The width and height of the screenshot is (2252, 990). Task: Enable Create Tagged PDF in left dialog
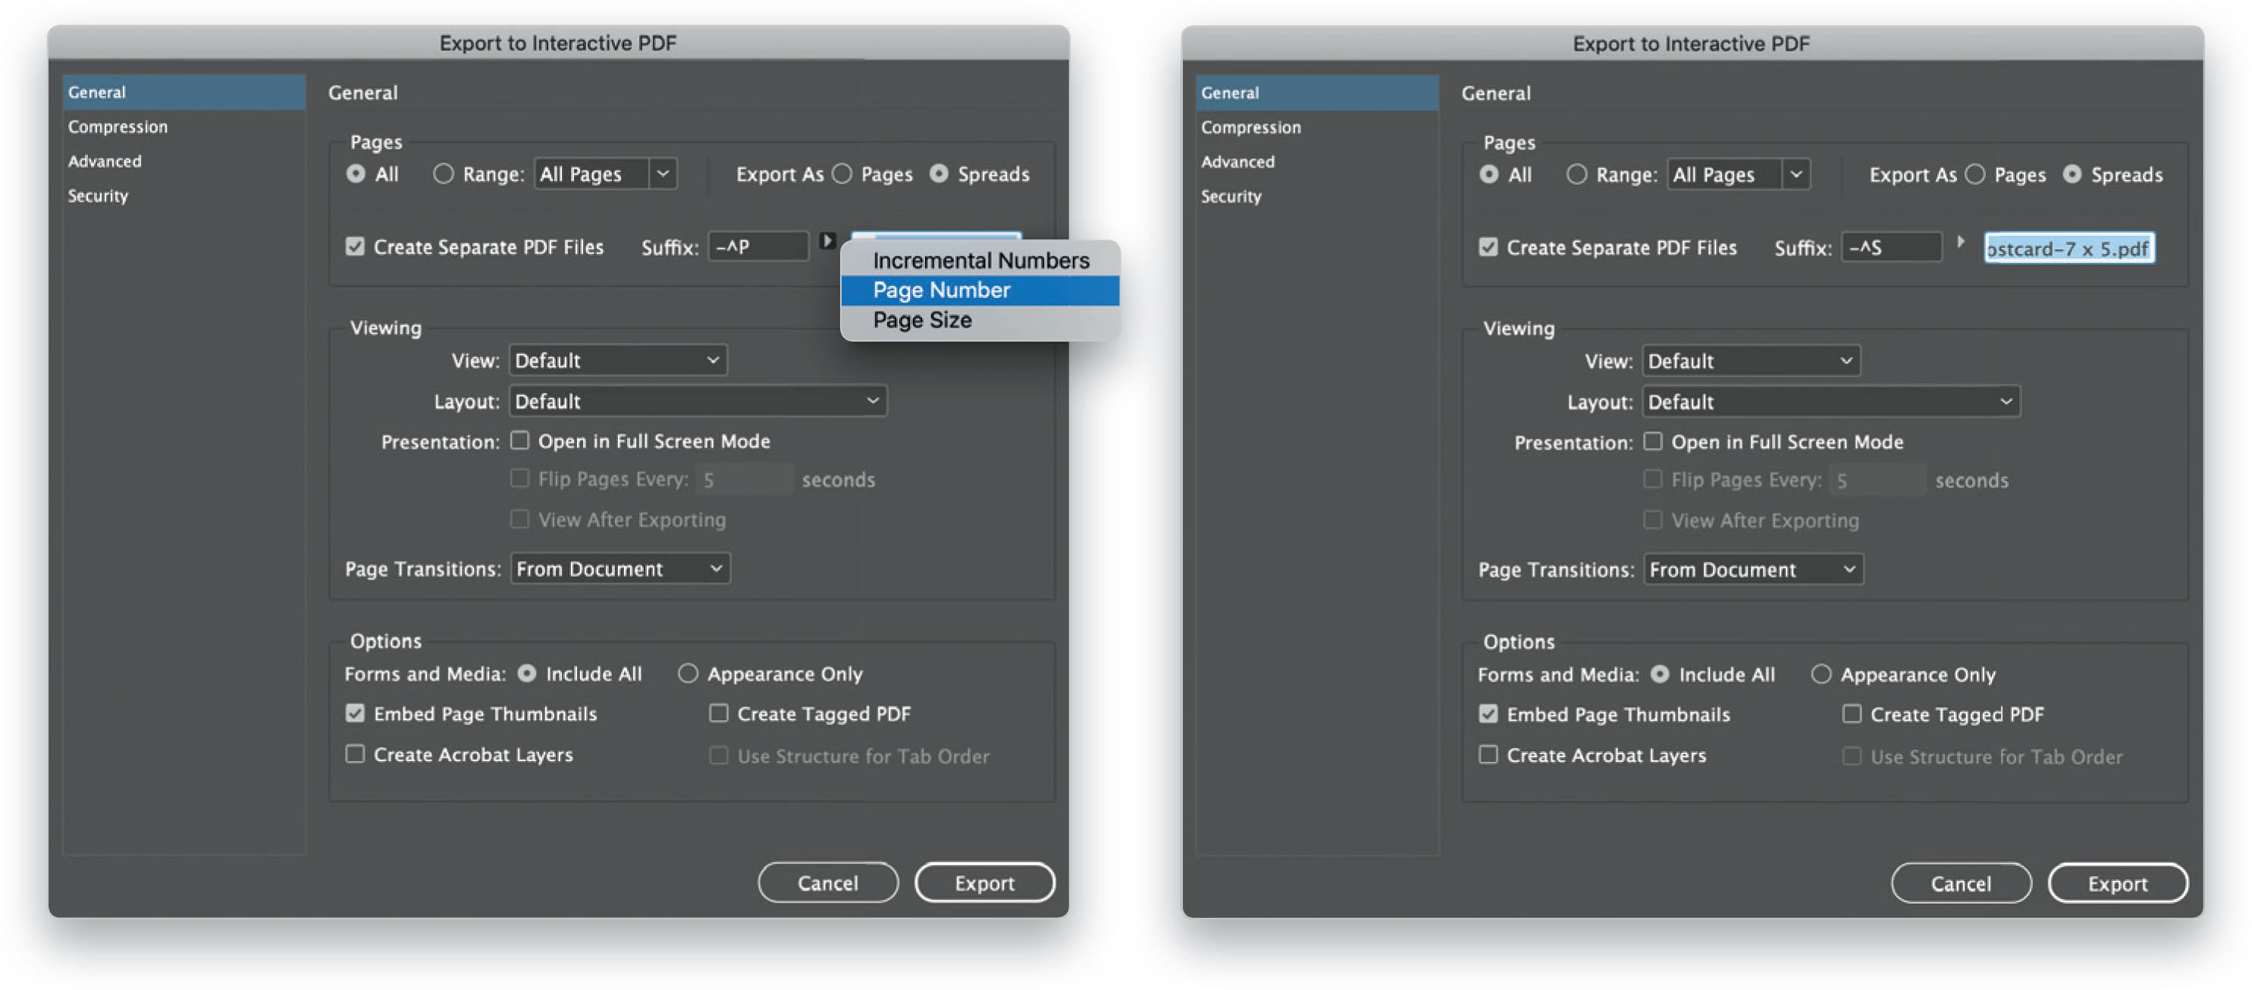719,713
